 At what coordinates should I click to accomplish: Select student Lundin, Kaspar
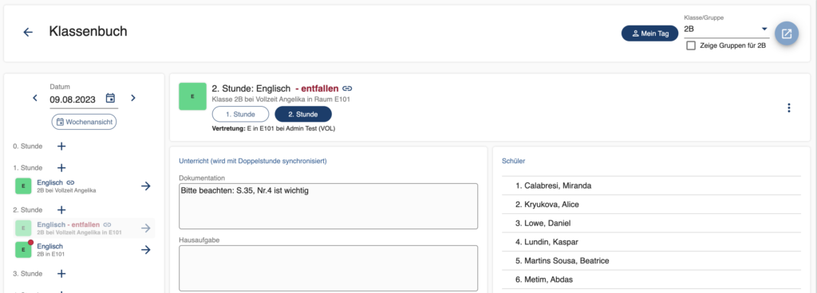point(651,241)
